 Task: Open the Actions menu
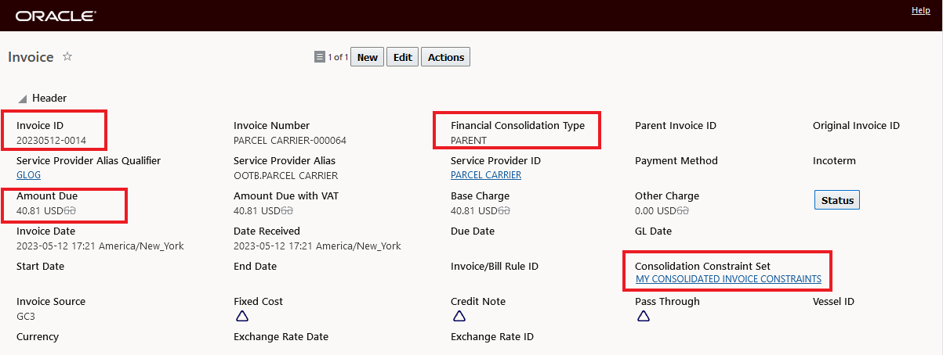click(446, 57)
